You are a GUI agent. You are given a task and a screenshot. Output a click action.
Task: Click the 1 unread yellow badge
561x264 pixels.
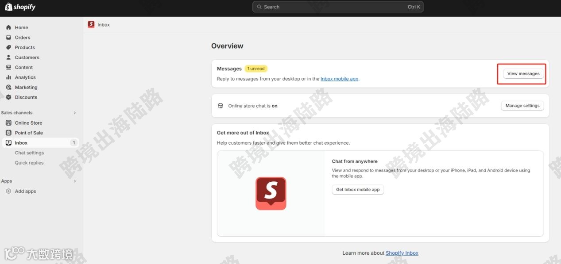click(256, 69)
